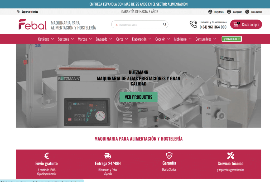Click the GARANTÍA DE HASTA 3 AÑOS text

coord(140,12)
